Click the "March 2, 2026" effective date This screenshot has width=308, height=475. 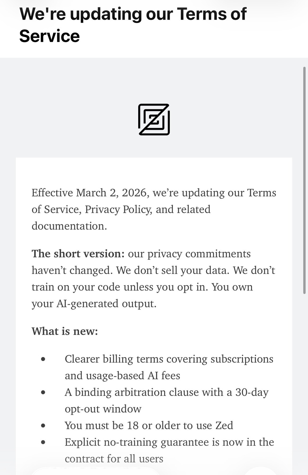111,193
